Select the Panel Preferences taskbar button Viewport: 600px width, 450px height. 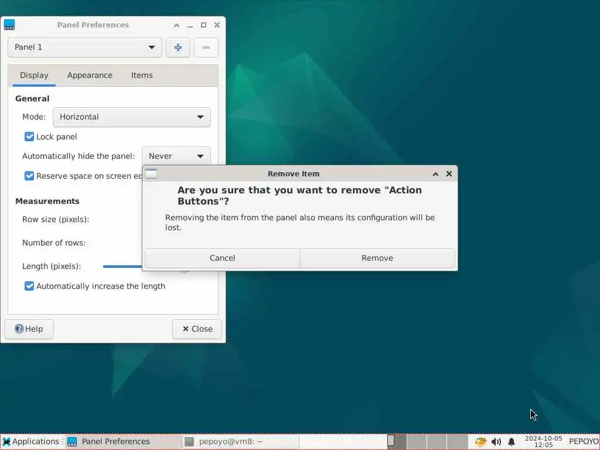click(x=123, y=442)
